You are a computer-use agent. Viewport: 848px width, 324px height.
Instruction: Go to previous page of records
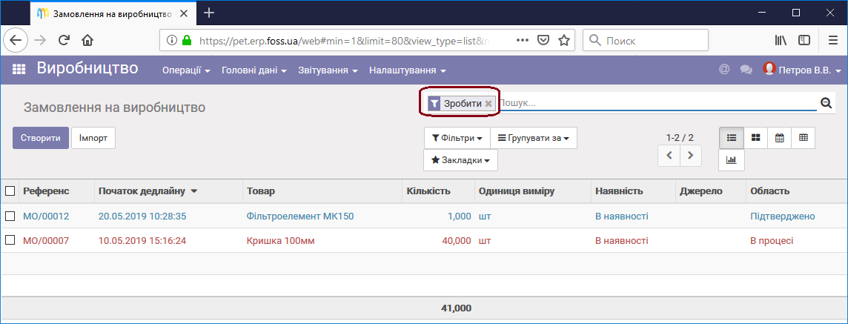pos(669,156)
